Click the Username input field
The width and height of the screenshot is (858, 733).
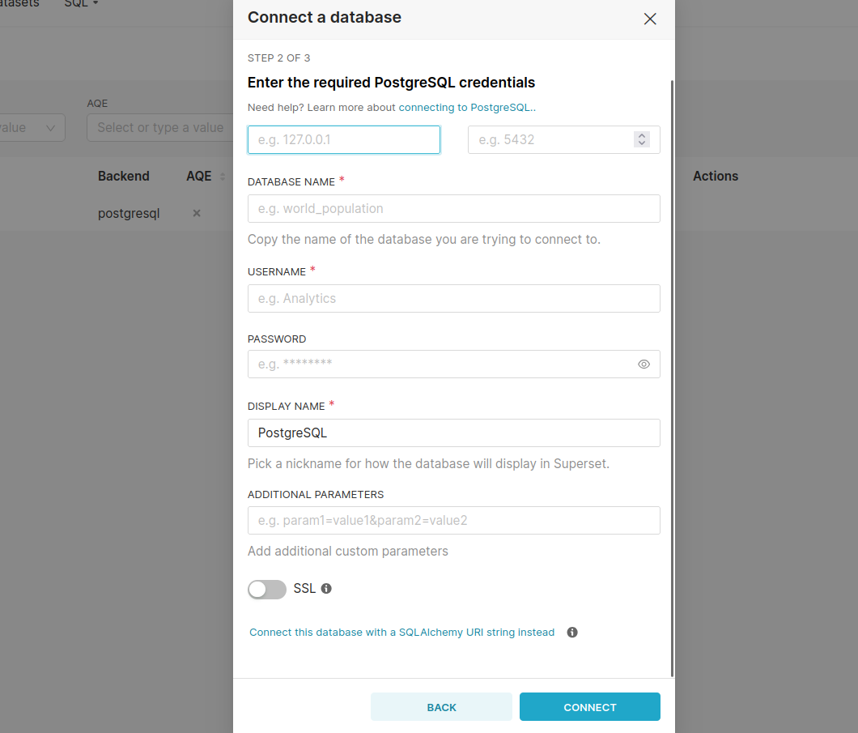tap(453, 298)
